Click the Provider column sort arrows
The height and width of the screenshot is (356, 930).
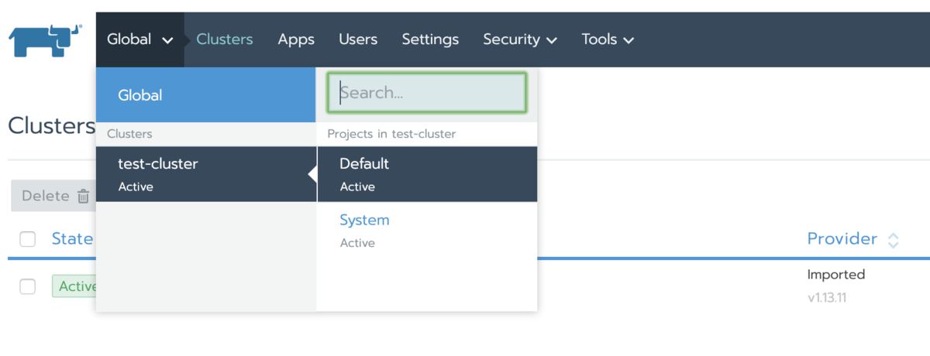point(894,240)
